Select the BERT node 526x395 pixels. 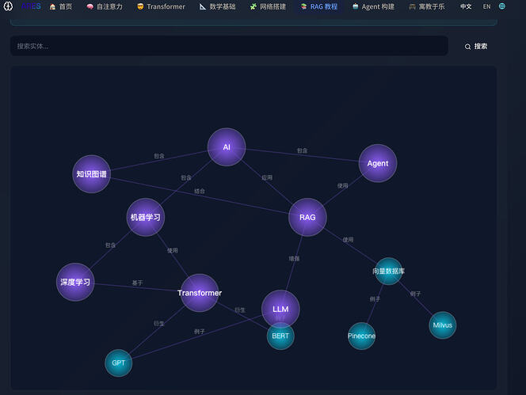click(280, 336)
